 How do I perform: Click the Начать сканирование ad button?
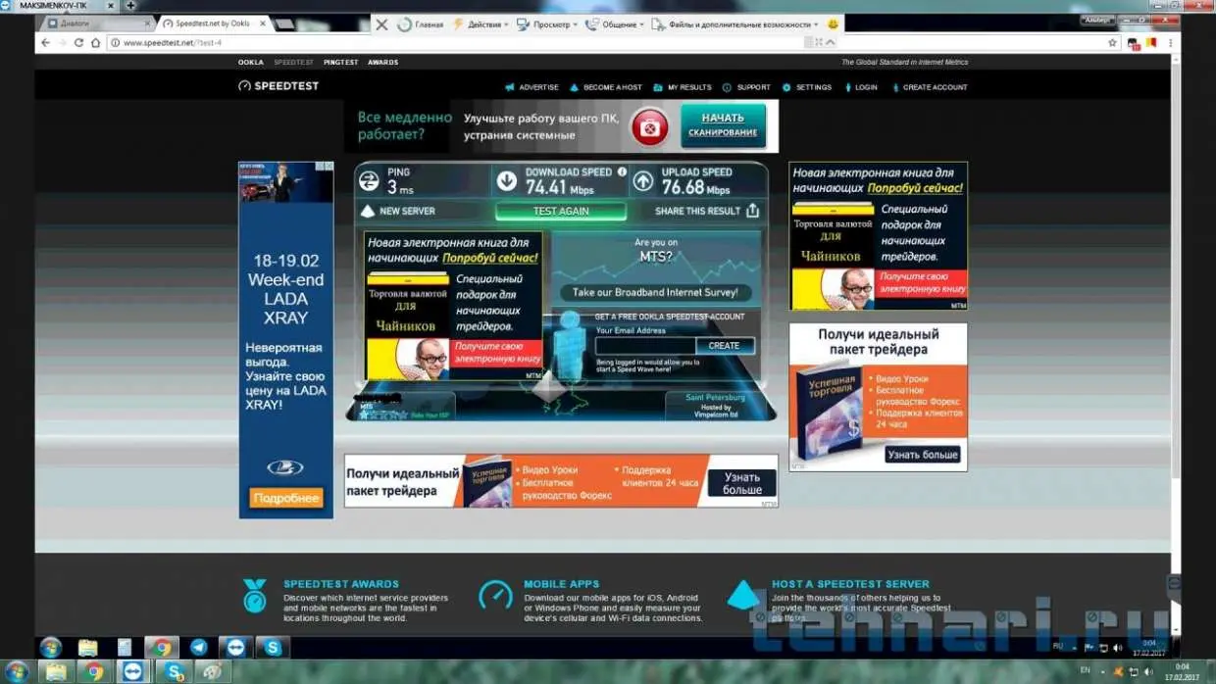[x=723, y=125]
